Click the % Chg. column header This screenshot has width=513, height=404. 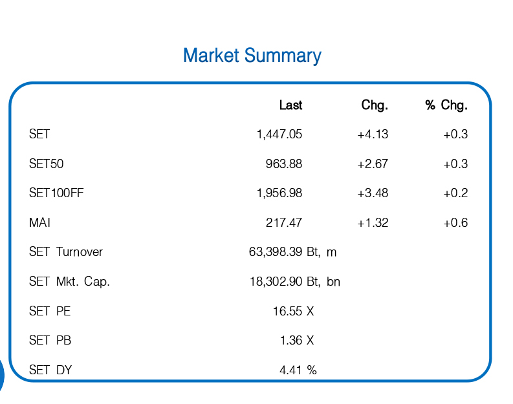click(446, 105)
